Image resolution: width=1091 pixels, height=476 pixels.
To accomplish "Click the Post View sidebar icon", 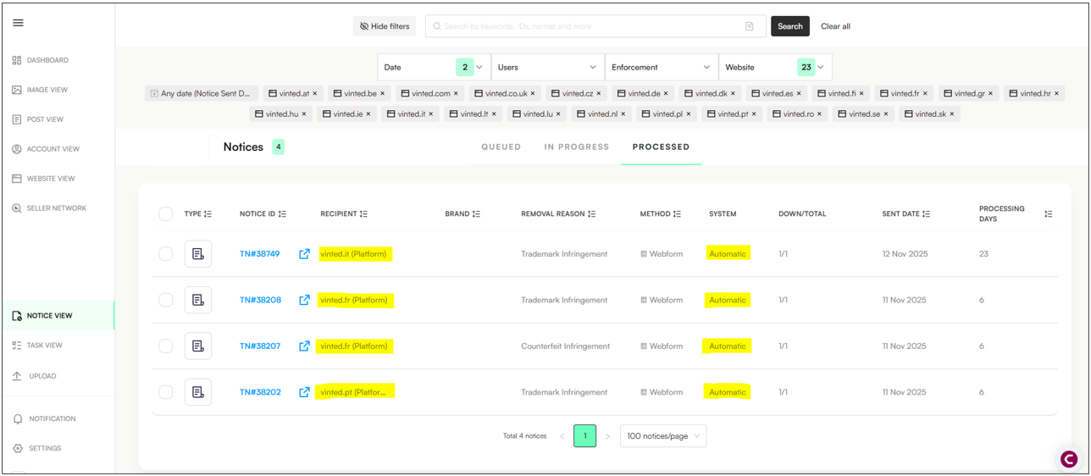I will [x=17, y=119].
